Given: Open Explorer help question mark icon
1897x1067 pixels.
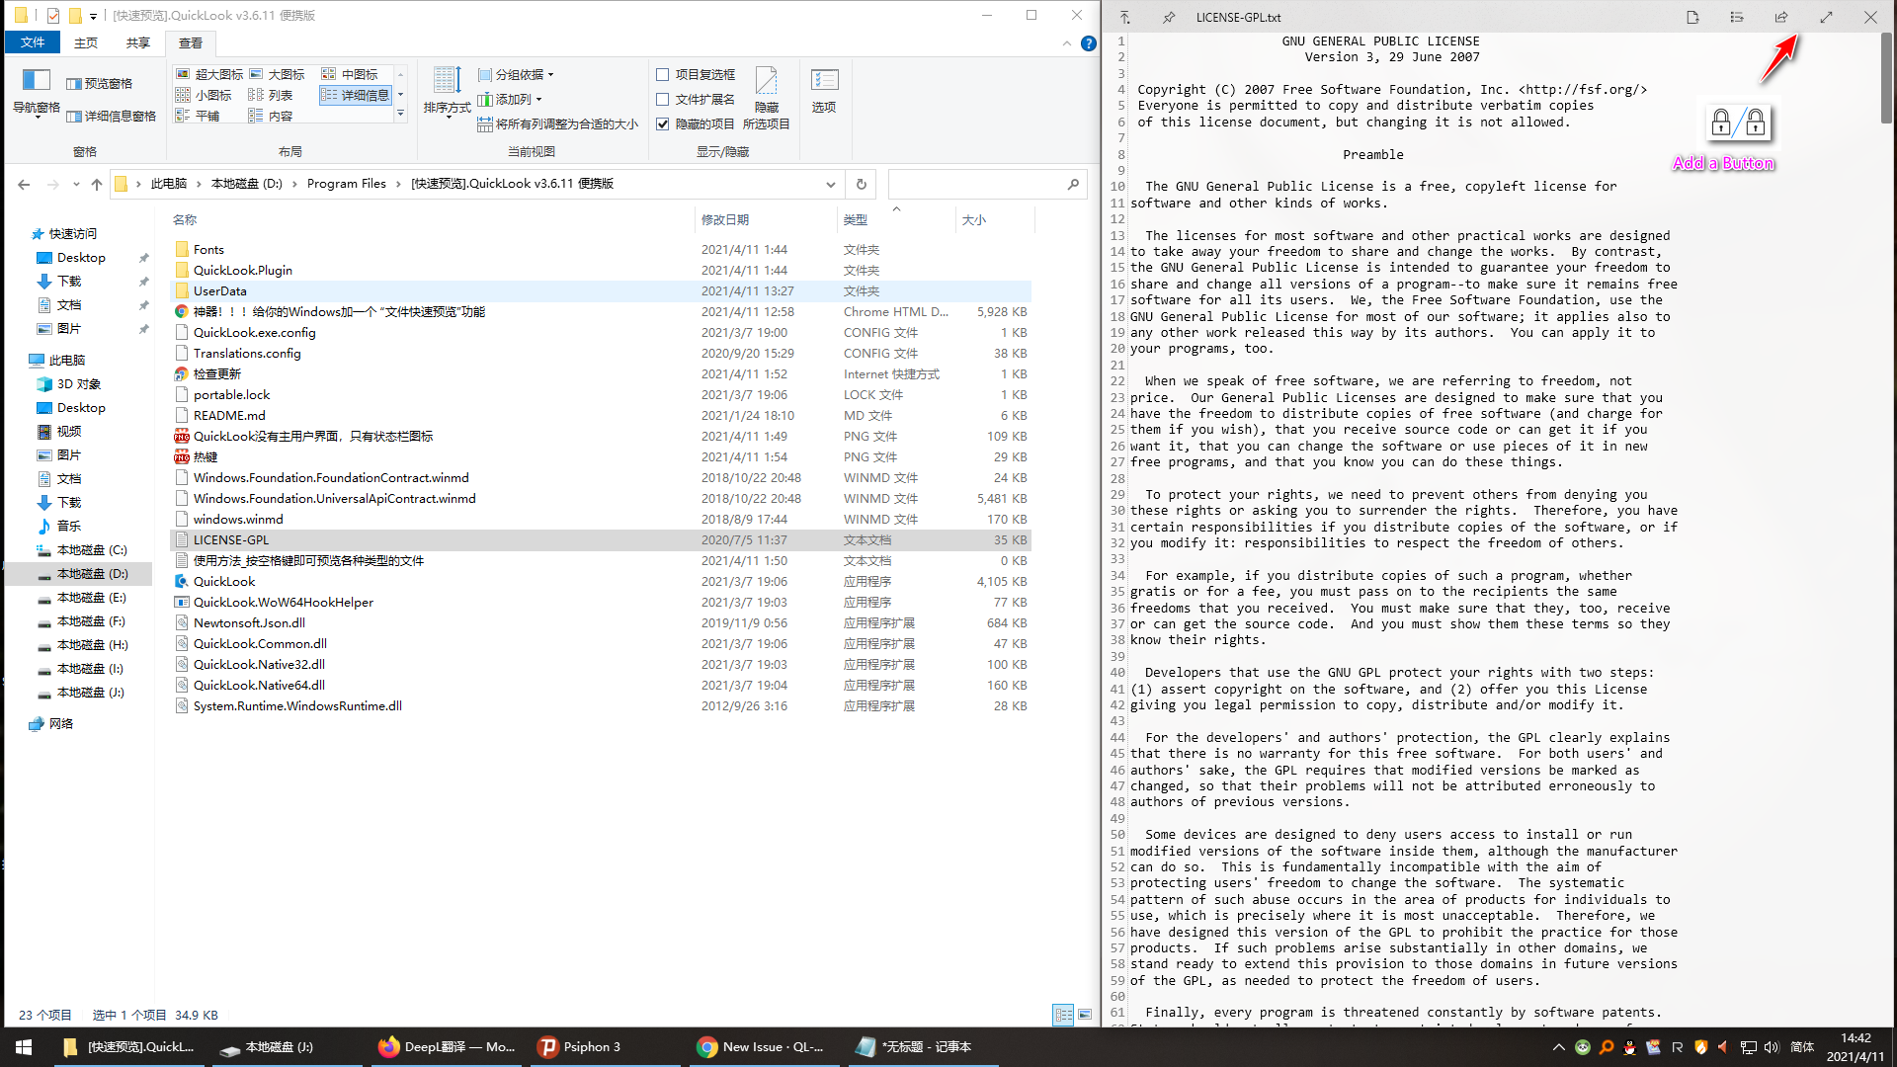Looking at the screenshot, I should (1088, 43).
